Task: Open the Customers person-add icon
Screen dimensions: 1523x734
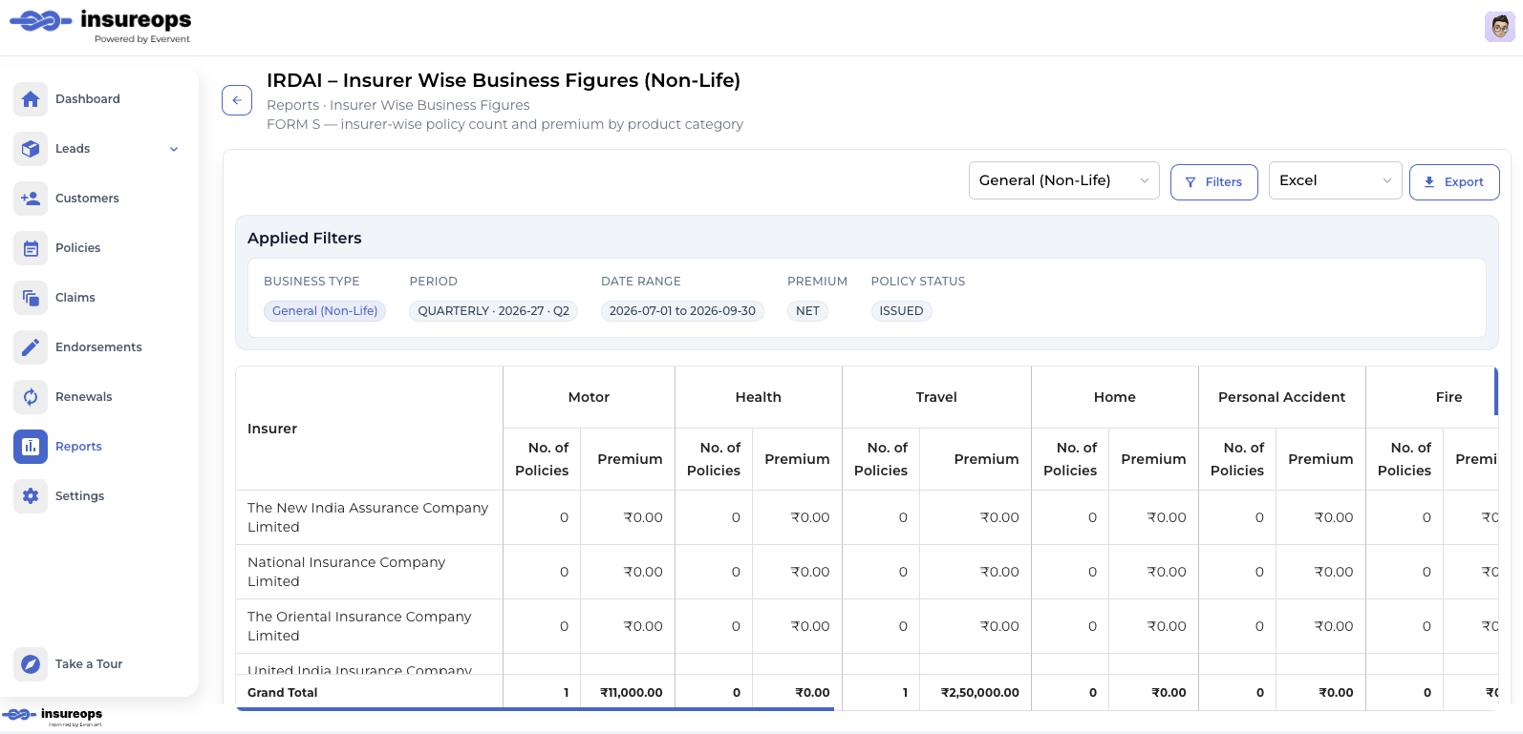Action: click(x=31, y=199)
